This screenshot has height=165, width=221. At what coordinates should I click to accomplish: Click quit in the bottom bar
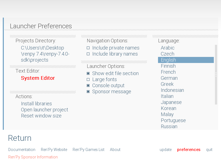[209, 150]
